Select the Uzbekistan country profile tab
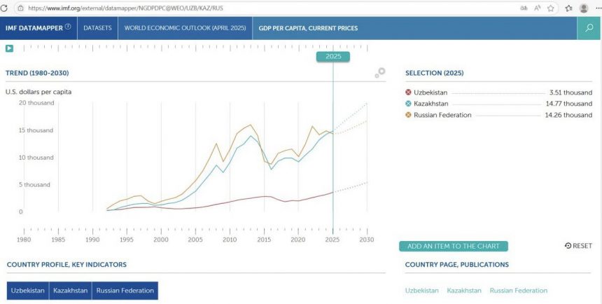This screenshot has width=602, height=304. point(27,291)
